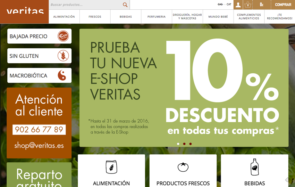Switch language to CAS
Image resolution: width=295 pixels, height=187 pixels.
220,4
